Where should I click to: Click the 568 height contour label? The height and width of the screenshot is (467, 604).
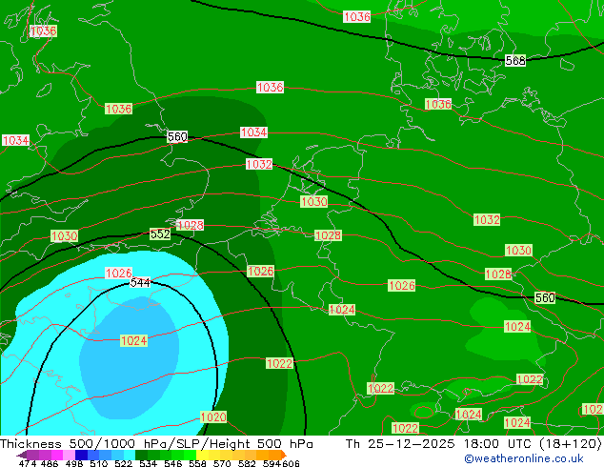point(515,60)
